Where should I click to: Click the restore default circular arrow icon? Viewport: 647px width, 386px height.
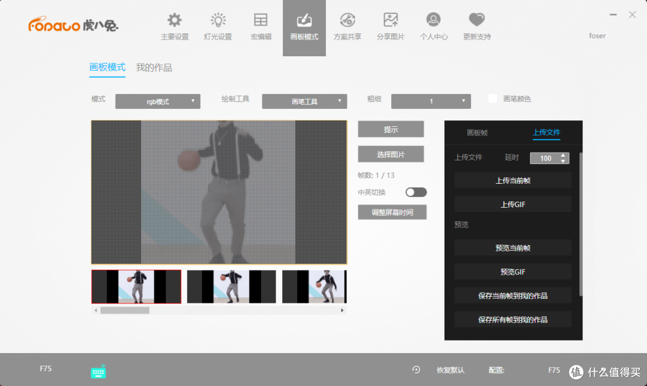[416, 369]
